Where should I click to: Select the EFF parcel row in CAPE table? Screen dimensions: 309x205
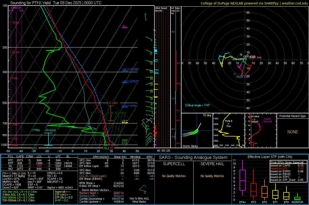pyautogui.click(x=39, y=163)
